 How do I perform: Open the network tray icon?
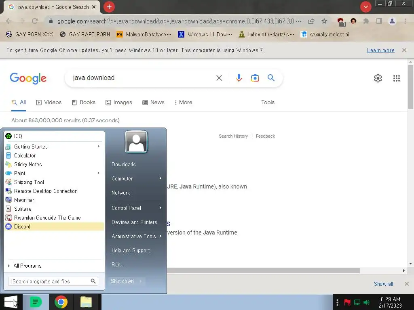(x=357, y=302)
